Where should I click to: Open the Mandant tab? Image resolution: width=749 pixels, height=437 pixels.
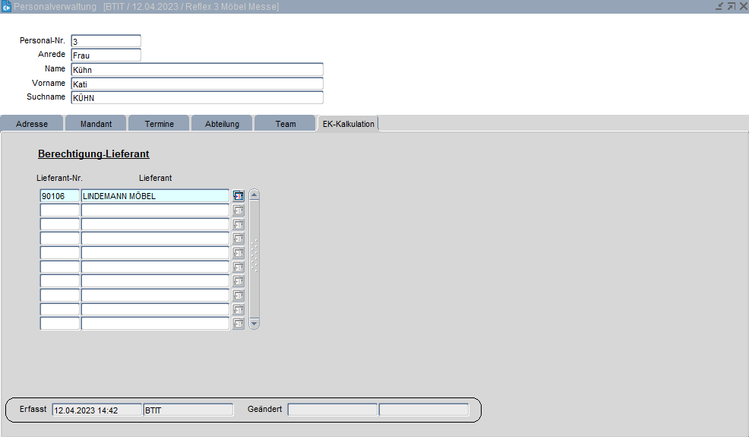click(x=96, y=124)
